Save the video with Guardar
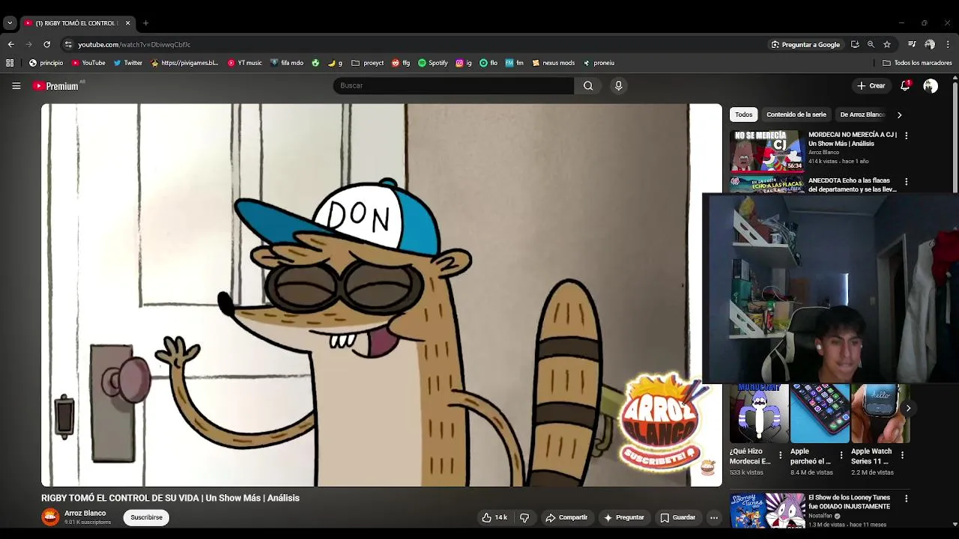The image size is (959, 539). tap(678, 517)
